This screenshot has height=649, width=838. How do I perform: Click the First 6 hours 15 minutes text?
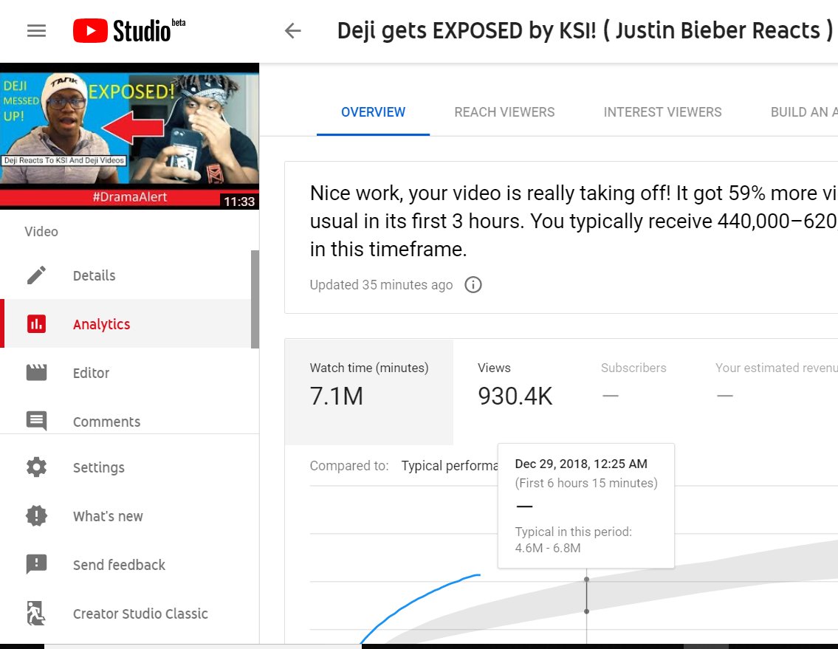pyautogui.click(x=586, y=484)
